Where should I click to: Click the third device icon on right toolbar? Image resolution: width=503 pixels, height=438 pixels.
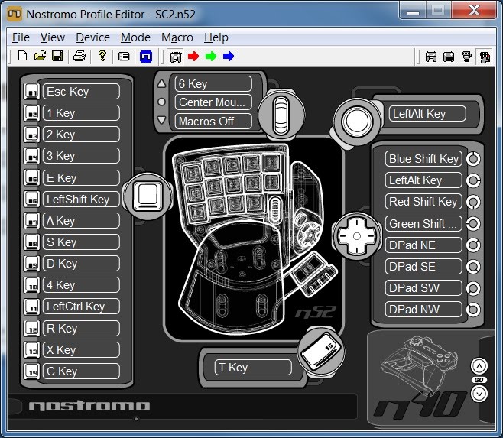click(x=467, y=57)
